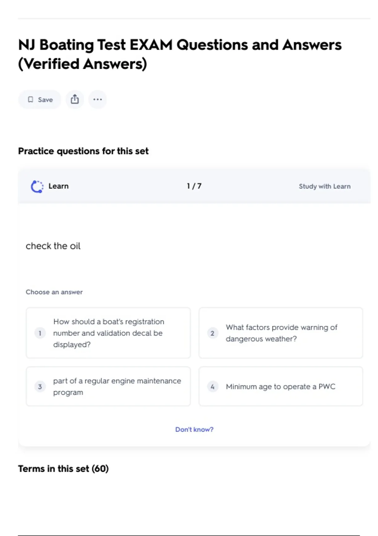
Task: Click the Learn mode label
Action: [59, 186]
